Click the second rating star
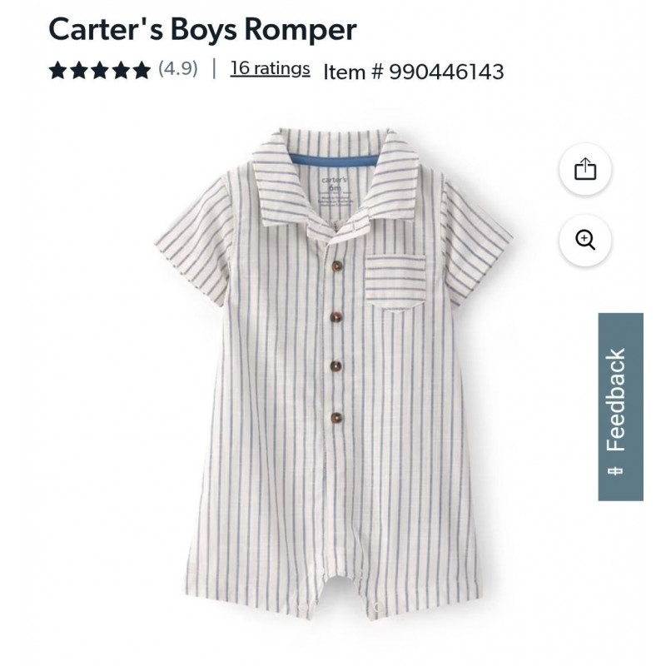Screen dimensions: 666x666 (78, 70)
